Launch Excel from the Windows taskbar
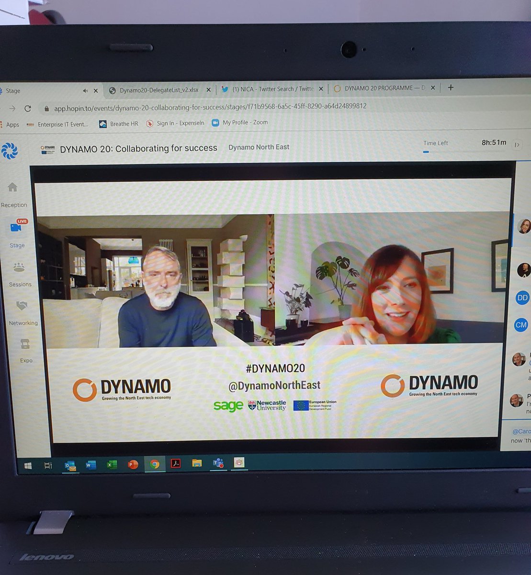Screen dimensions: 531x575 [112, 464]
